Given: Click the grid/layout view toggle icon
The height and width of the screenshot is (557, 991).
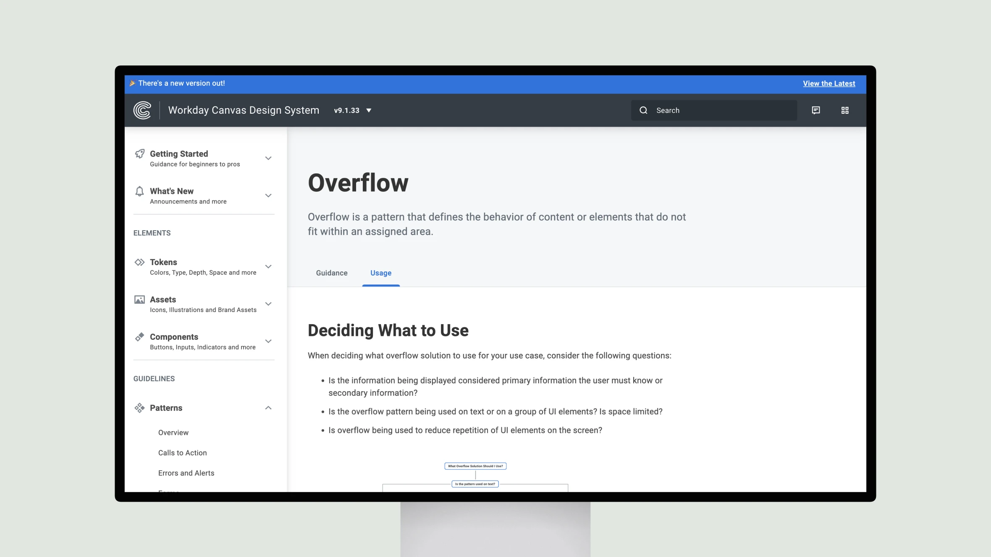Looking at the screenshot, I should 845,110.
